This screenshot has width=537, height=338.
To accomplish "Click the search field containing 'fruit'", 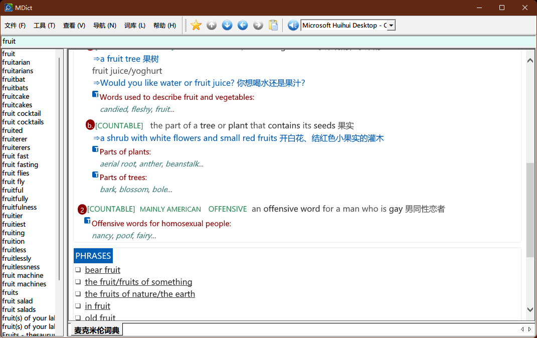I will pyautogui.click(x=269, y=41).
